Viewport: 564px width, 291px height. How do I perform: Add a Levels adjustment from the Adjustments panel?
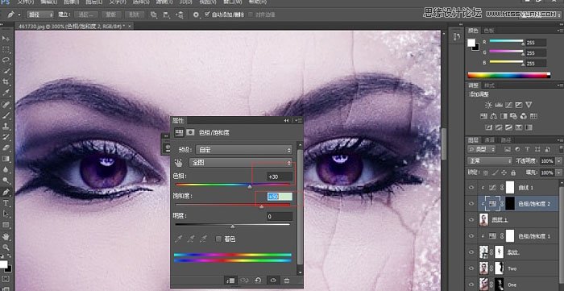499,105
